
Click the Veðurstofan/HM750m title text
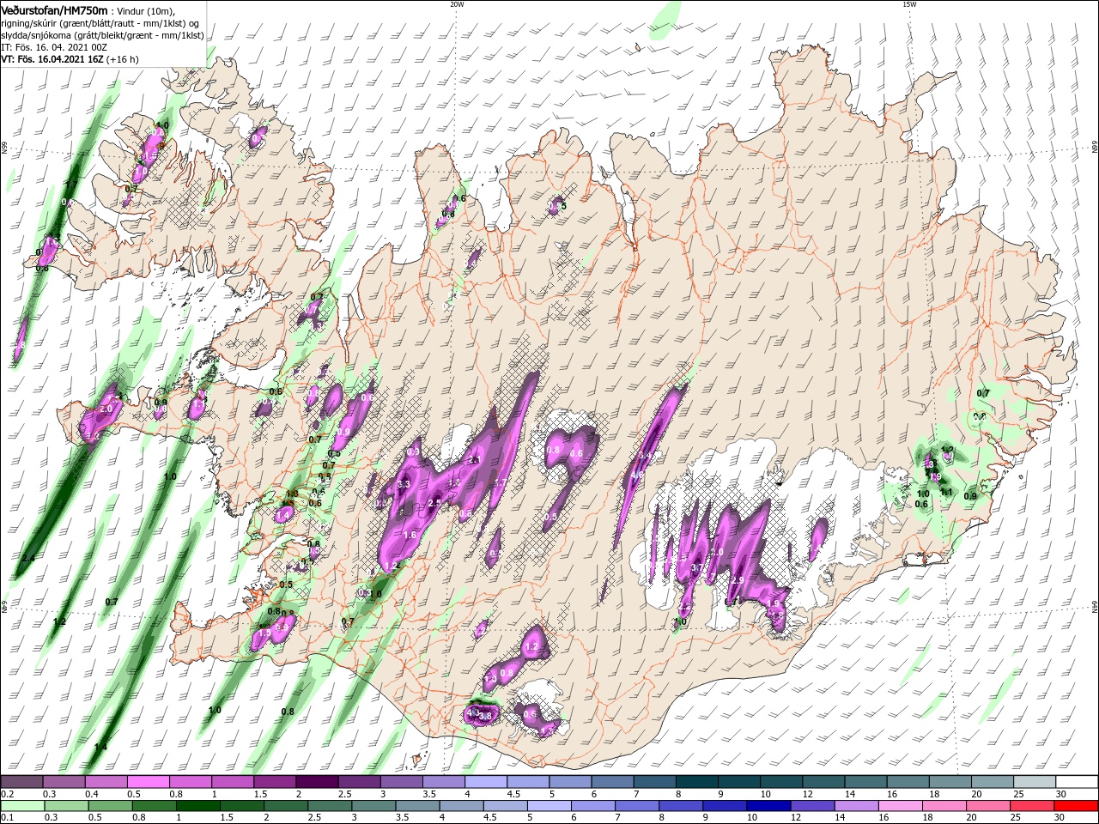point(54,9)
